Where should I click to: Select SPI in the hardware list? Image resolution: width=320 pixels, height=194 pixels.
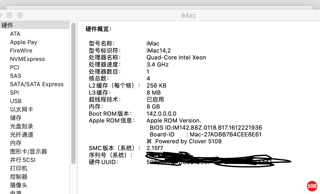coord(14,93)
